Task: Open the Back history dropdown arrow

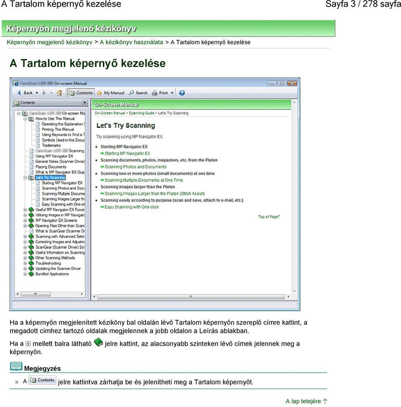Action: 37,93
